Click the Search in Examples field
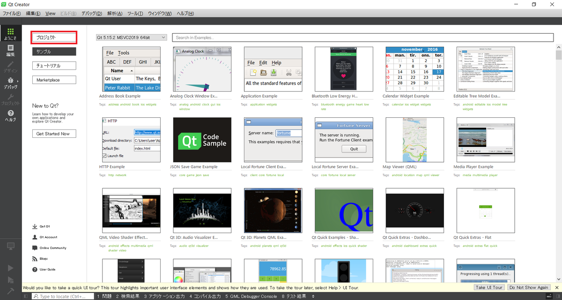Viewport: 562px width, 300px height. [362, 37]
